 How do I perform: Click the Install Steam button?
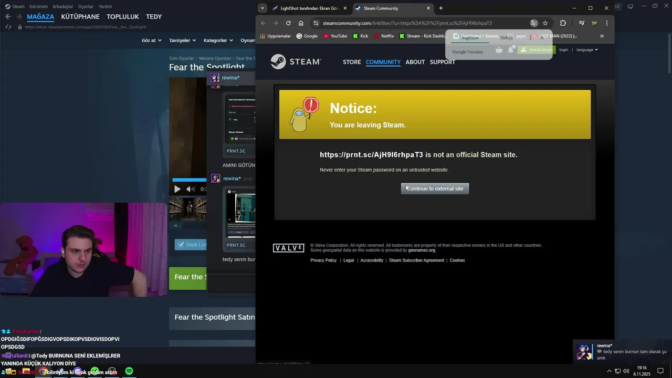[536, 50]
